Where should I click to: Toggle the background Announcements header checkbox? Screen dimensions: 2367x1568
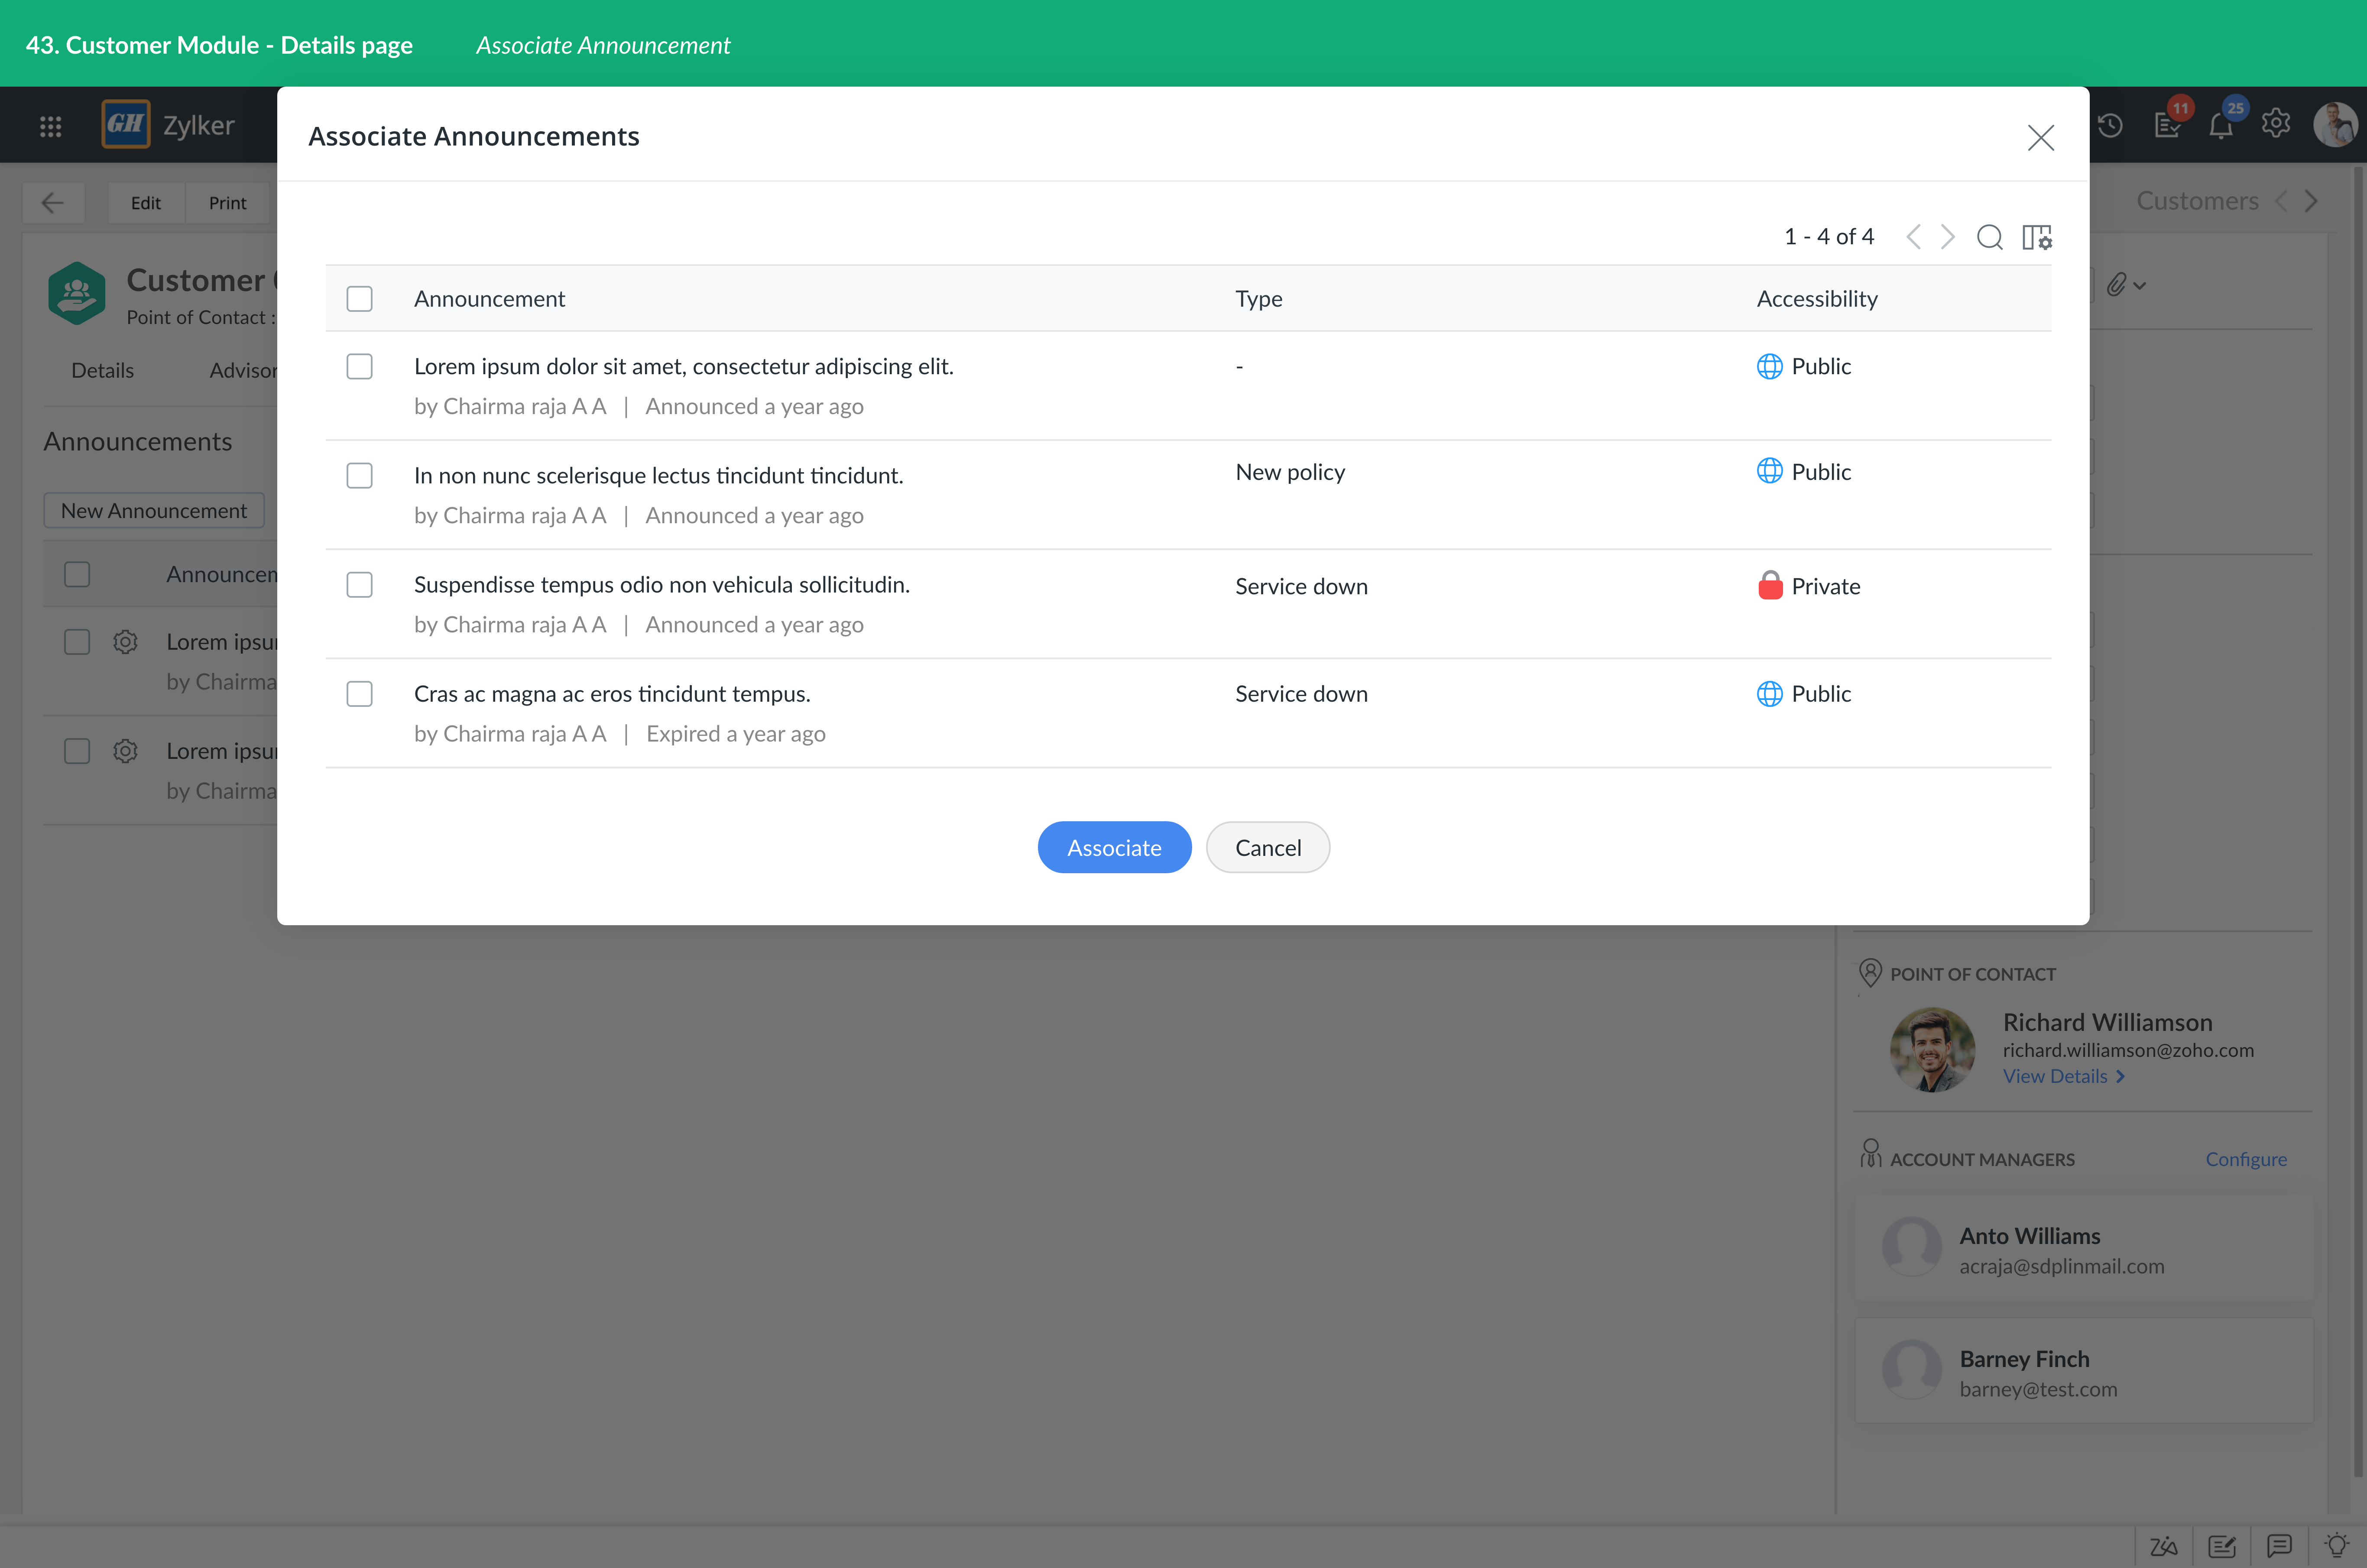pyautogui.click(x=77, y=575)
